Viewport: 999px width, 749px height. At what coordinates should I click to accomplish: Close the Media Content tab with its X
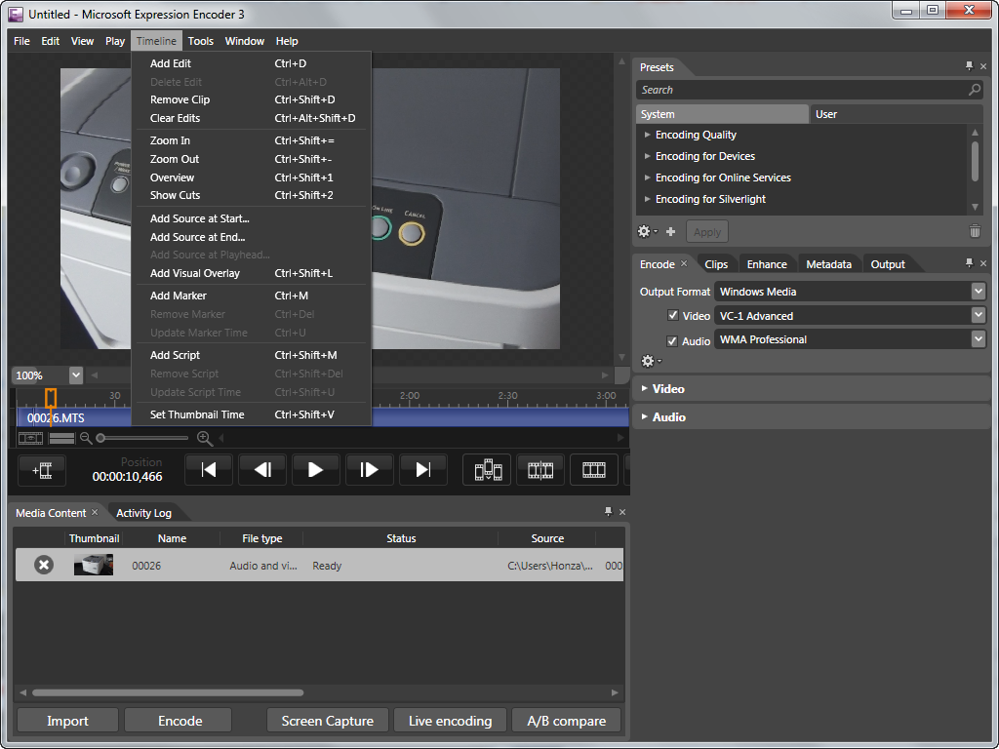(95, 512)
